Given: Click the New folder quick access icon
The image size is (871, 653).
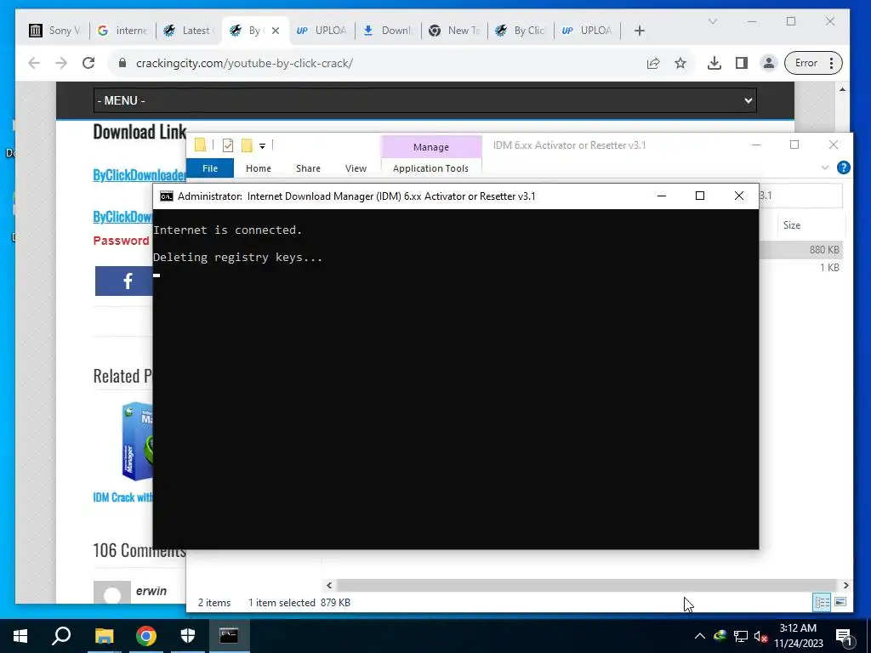Looking at the screenshot, I should tap(248, 145).
